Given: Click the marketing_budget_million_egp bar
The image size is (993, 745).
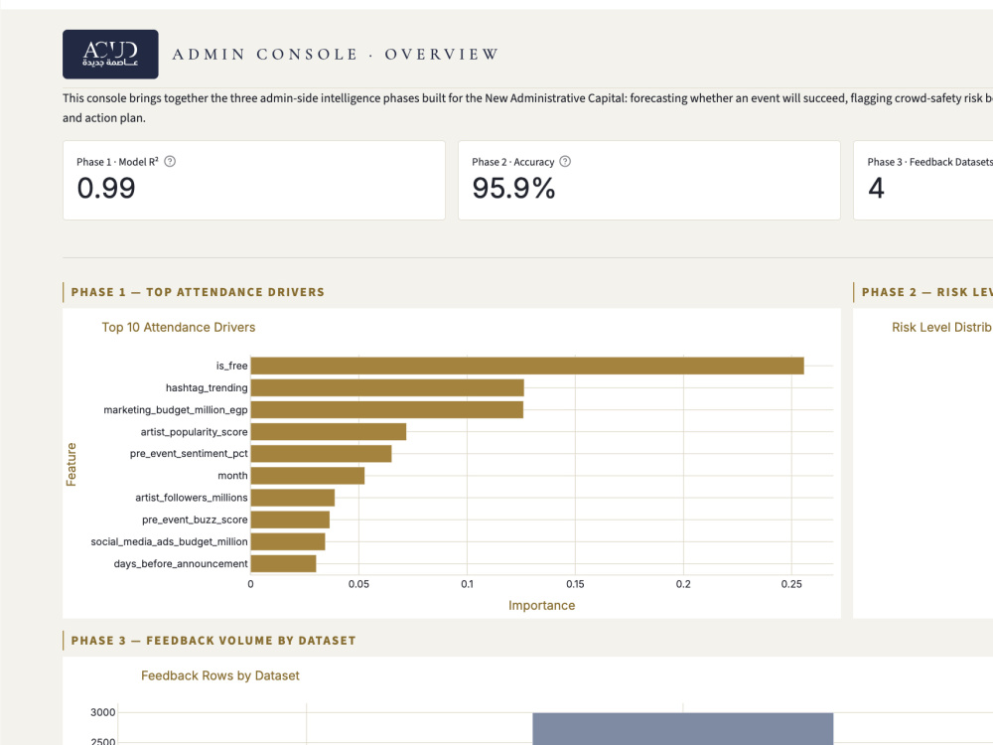Looking at the screenshot, I should (x=387, y=410).
